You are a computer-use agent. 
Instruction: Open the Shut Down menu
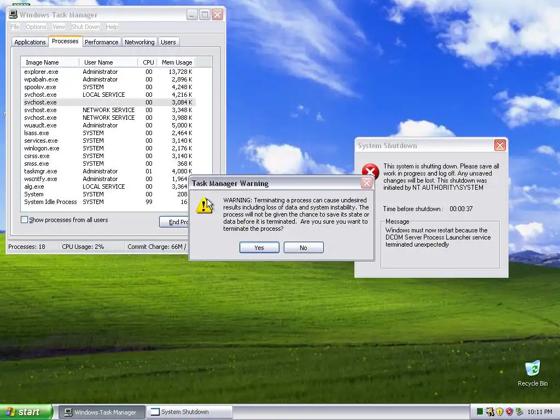(x=85, y=27)
